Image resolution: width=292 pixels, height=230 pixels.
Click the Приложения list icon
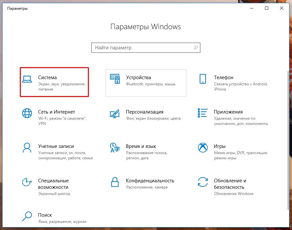point(202,113)
